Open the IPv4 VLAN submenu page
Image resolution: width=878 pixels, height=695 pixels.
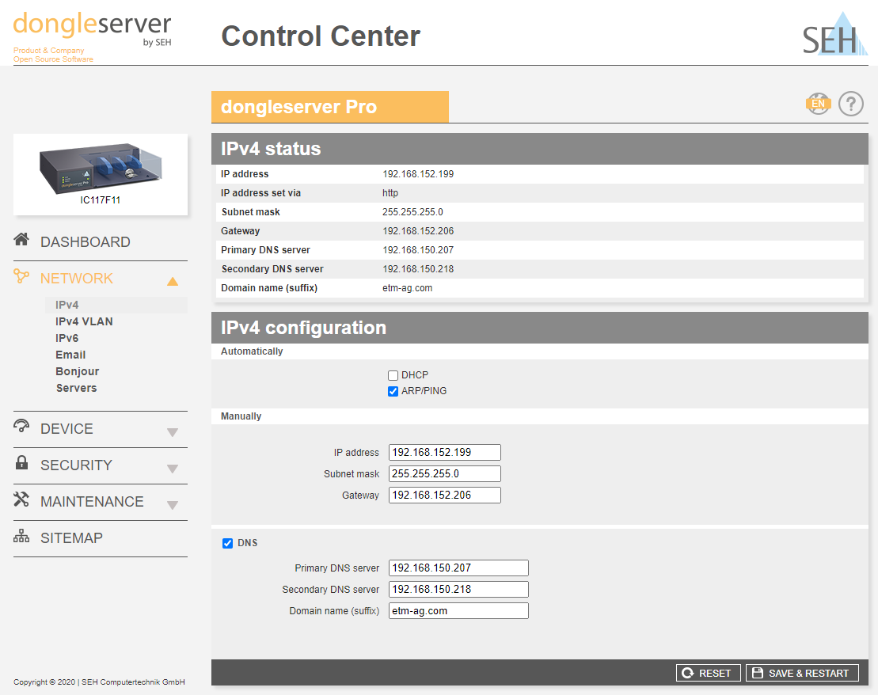pyautogui.click(x=84, y=321)
